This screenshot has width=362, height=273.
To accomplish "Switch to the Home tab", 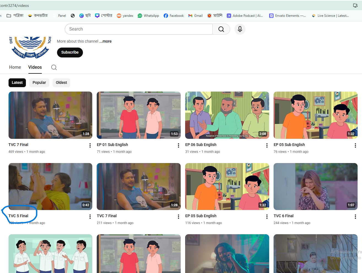I will [15, 67].
